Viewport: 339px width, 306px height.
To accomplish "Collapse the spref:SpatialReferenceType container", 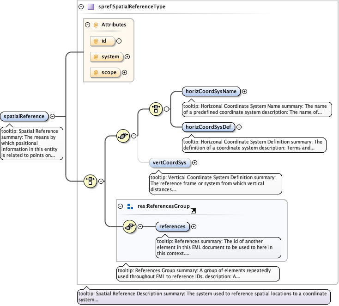I will point(81,7).
